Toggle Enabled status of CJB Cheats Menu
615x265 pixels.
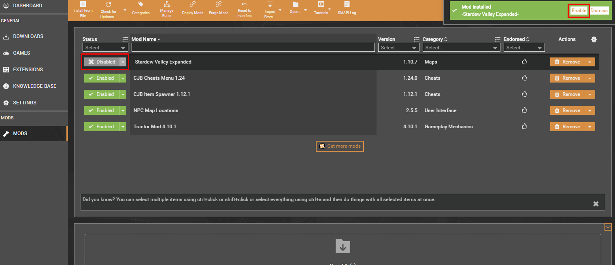[x=102, y=78]
